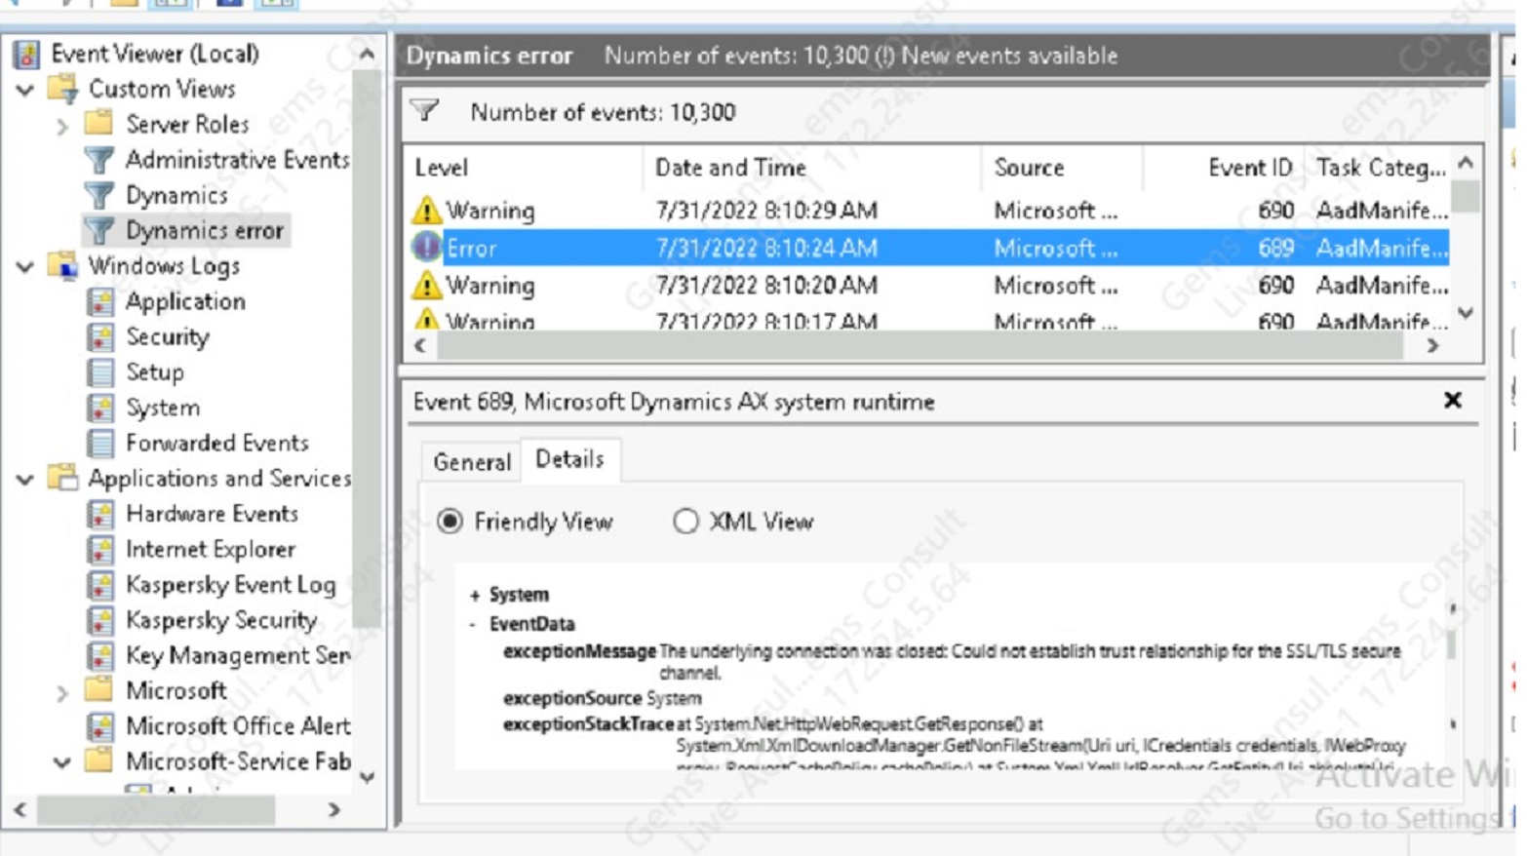
Task: Click the Kaspersky Event Log icon
Action: 100,585
